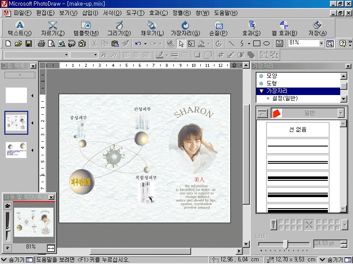This screenshot has height=264, width=353.
Task: Open the 효과(S) effects tool
Action: tap(251, 29)
